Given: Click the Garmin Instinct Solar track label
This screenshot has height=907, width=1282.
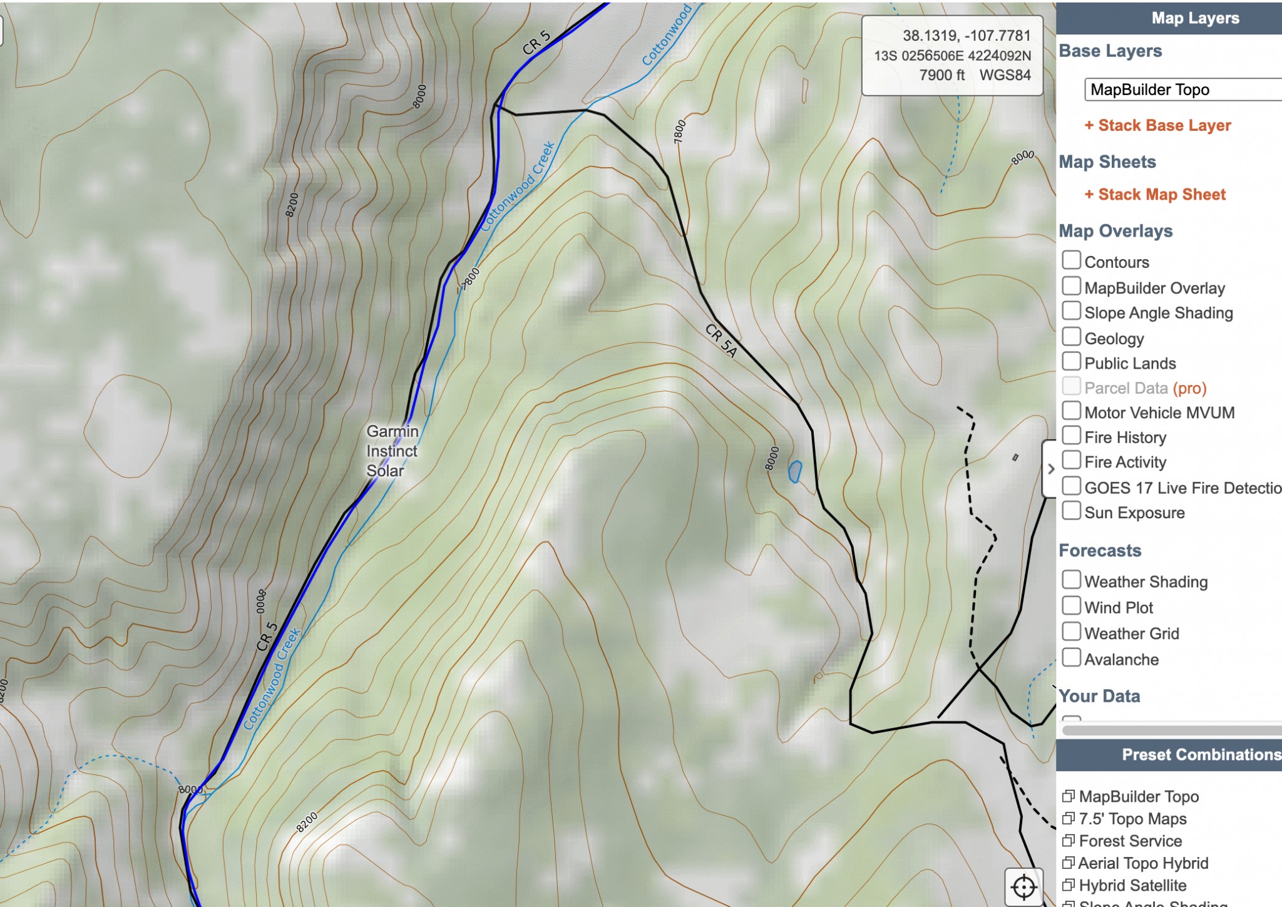Looking at the screenshot, I should click(392, 451).
